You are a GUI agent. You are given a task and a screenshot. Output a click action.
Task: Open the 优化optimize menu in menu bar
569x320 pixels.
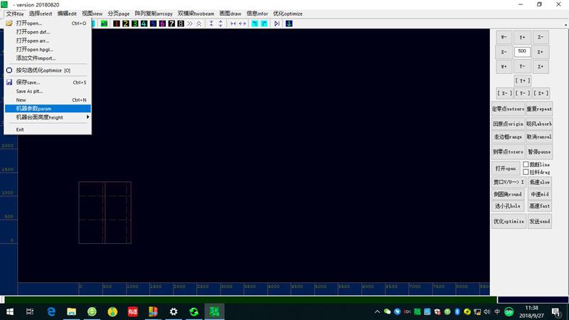point(287,14)
